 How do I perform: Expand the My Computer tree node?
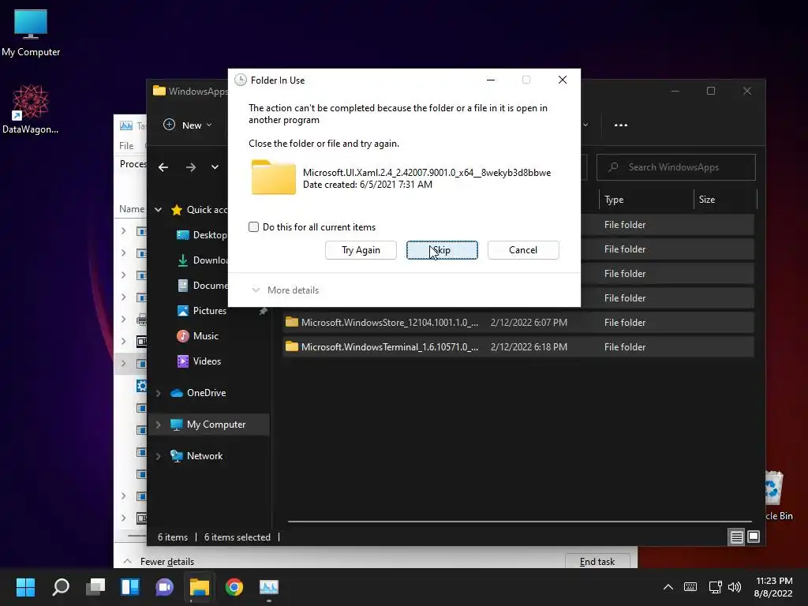point(158,425)
